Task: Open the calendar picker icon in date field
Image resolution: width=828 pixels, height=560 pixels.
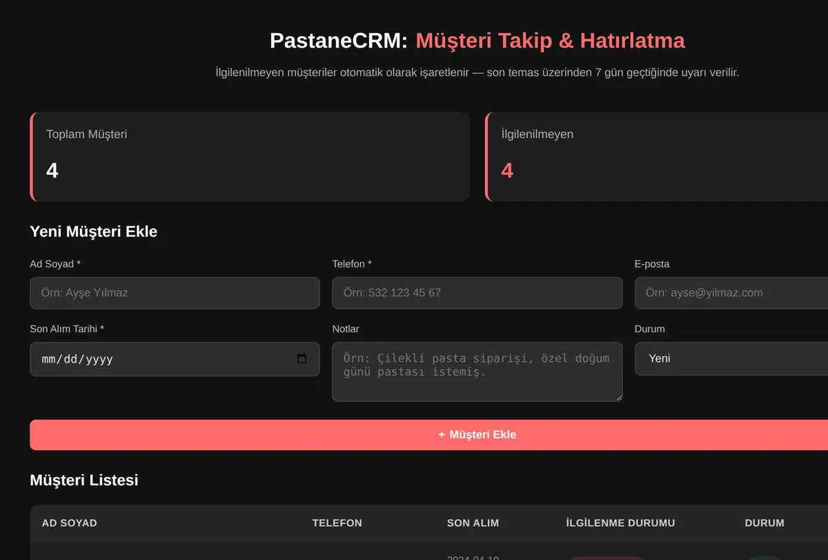Action: coord(302,359)
